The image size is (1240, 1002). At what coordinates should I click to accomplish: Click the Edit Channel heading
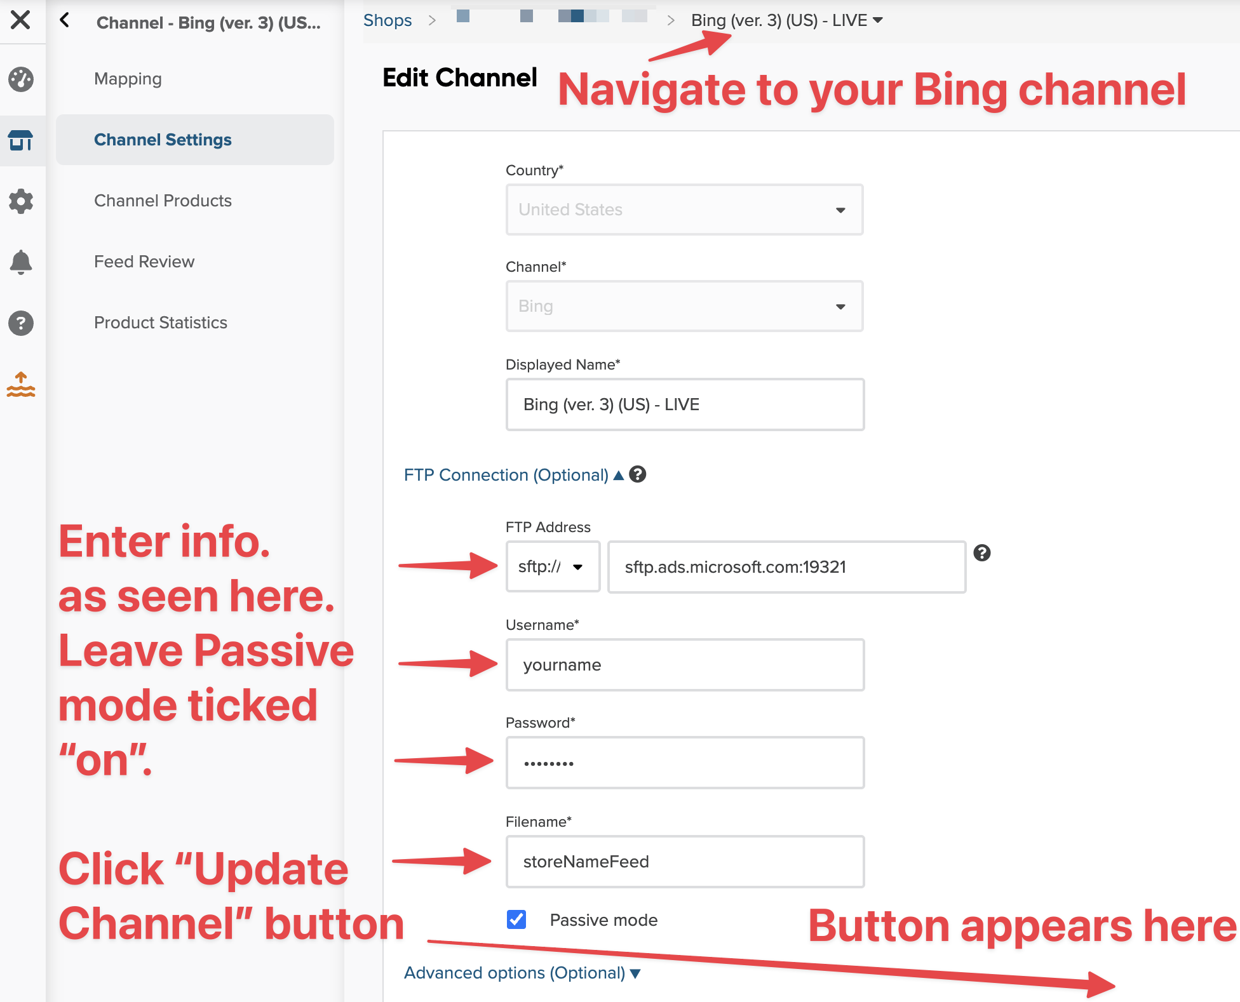[460, 77]
